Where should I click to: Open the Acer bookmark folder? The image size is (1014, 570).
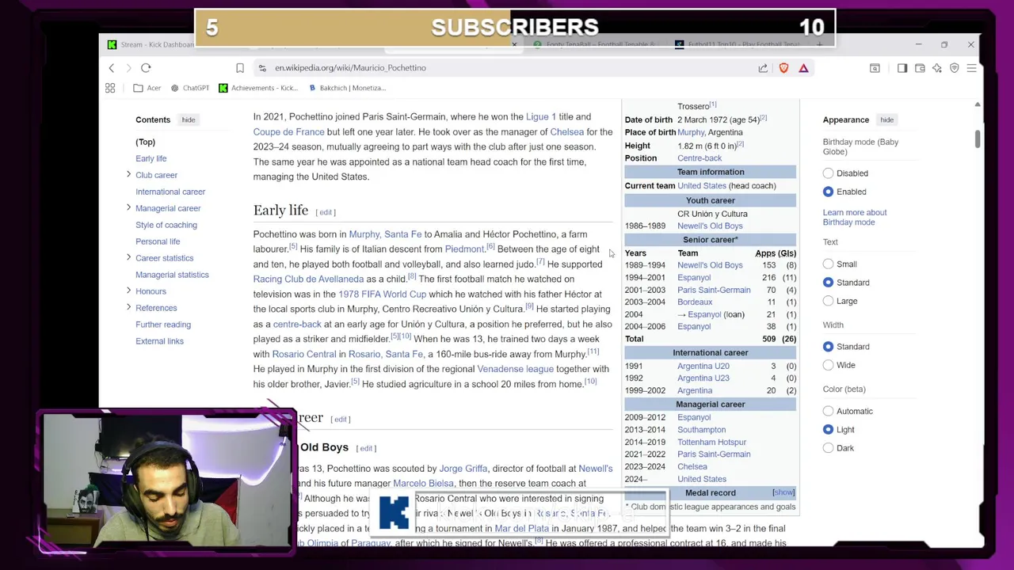(x=147, y=88)
